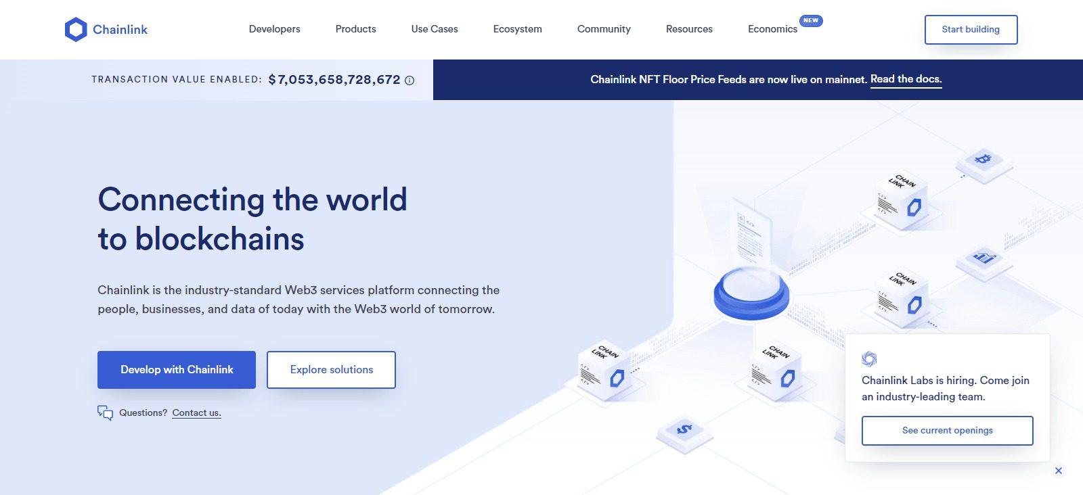The image size is (1083, 495).
Task: Click the Start building button
Action: click(971, 30)
